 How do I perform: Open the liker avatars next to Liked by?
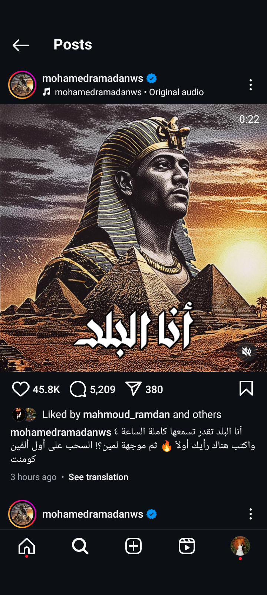(x=24, y=414)
